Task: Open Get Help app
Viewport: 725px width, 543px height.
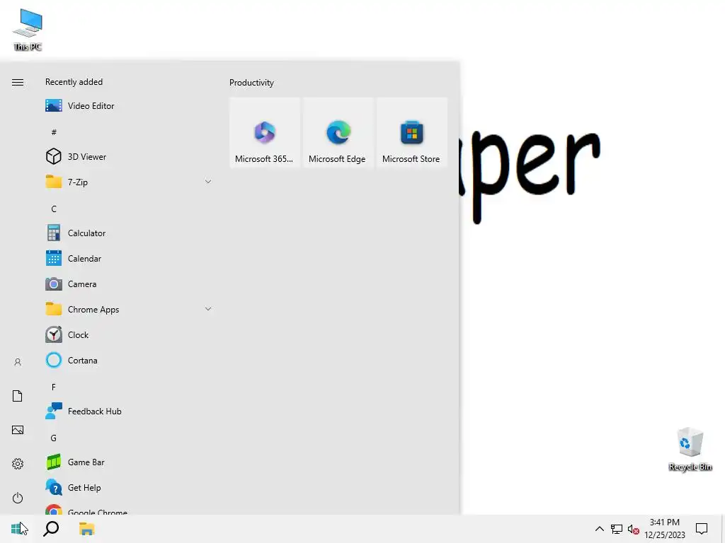Action: [x=127, y=488]
